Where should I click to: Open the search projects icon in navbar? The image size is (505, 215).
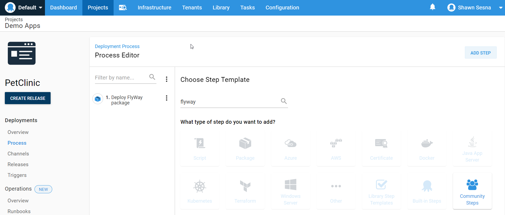(123, 8)
